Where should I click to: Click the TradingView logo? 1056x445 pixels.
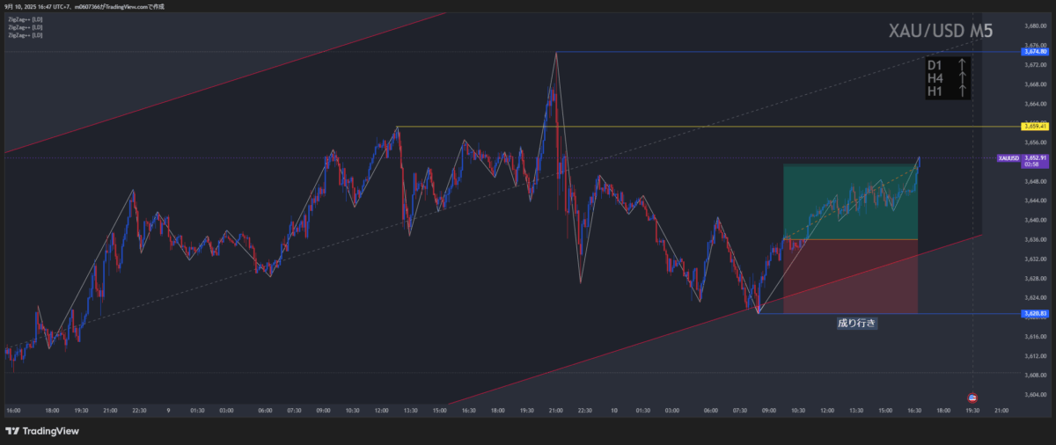[x=42, y=431]
